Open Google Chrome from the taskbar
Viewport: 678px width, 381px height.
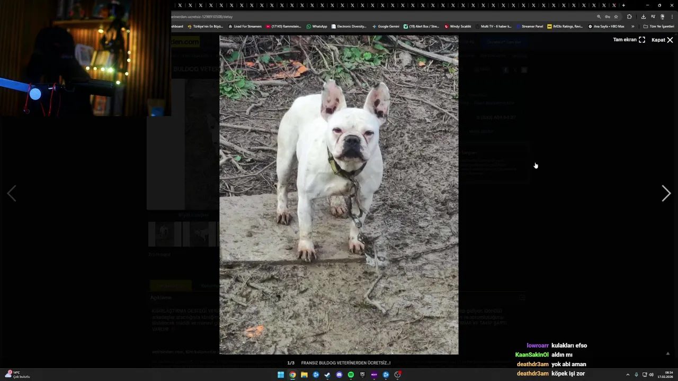pos(292,375)
